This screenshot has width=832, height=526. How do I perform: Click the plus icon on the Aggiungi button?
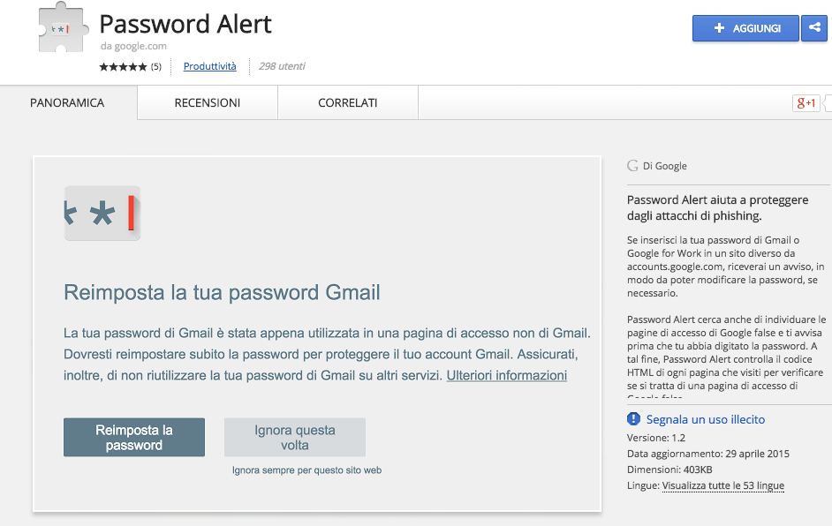(x=719, y=28)
